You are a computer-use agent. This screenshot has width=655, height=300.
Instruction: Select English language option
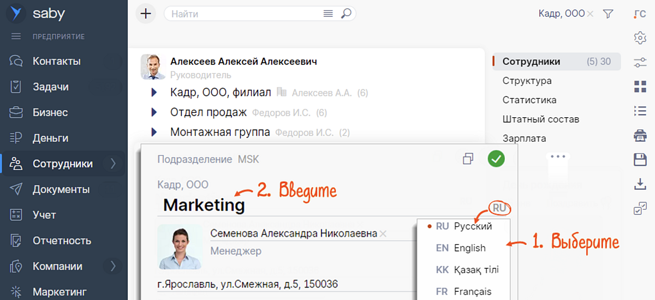pos(469,248)
